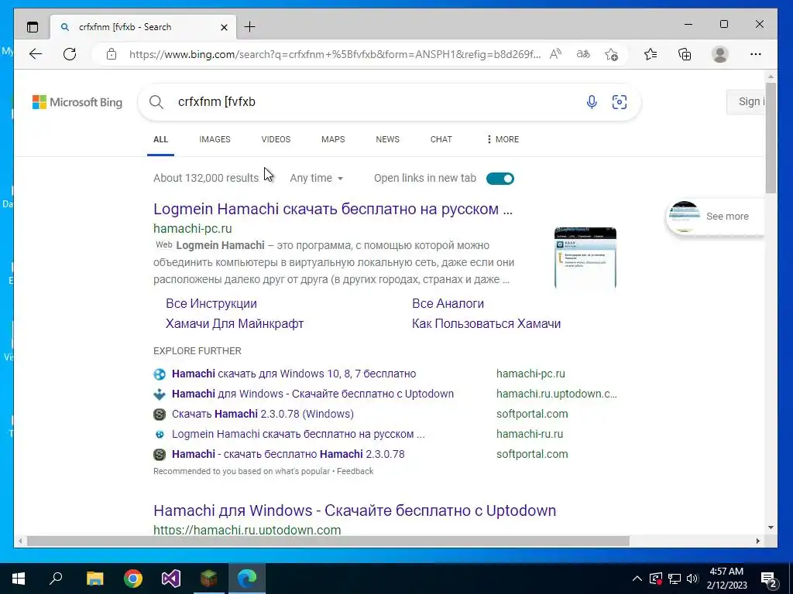Open the translate page icon
The width and height of the screenshot is (793, 594).
click(x=583, y=54)
